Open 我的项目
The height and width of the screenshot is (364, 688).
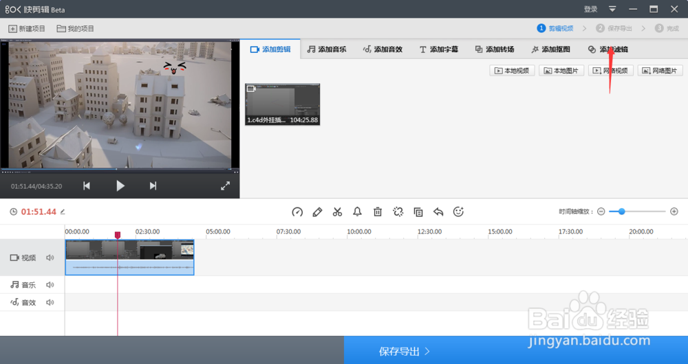(x=76, y=28)
